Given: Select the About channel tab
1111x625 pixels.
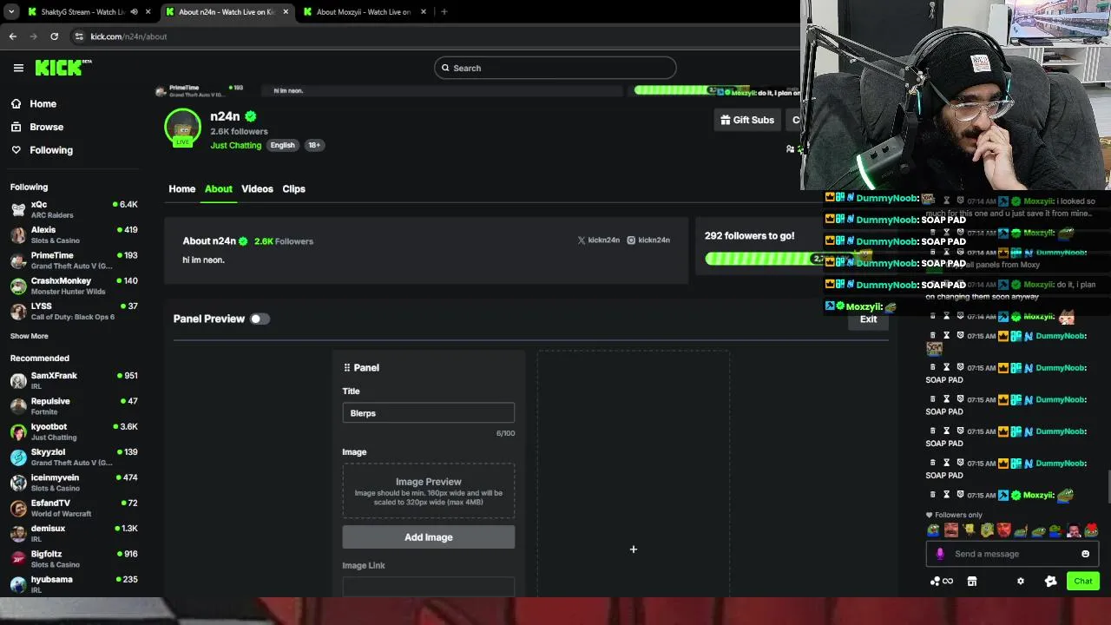Looking at the screenshot, I should coord(219,188).
